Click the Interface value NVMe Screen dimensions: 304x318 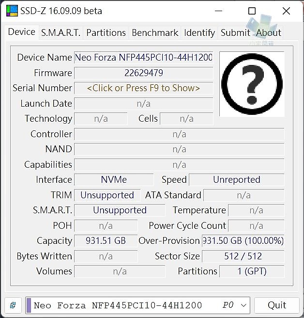tap(114, 179)
